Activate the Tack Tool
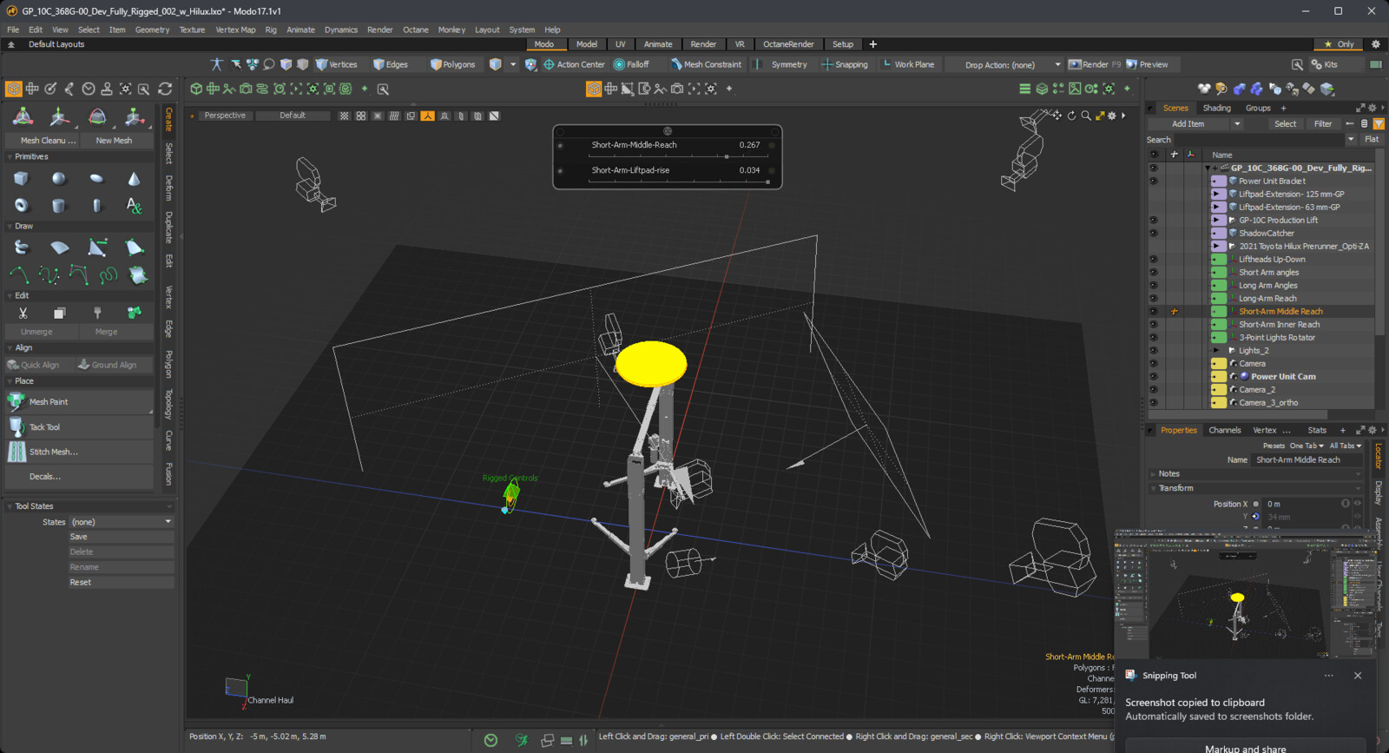Viewport: 1389px width, 753px height. point(80,426)
